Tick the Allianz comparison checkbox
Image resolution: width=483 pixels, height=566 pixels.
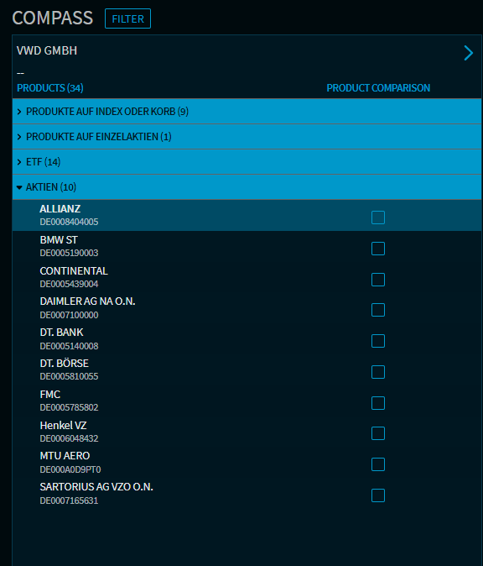coord(378,217)
